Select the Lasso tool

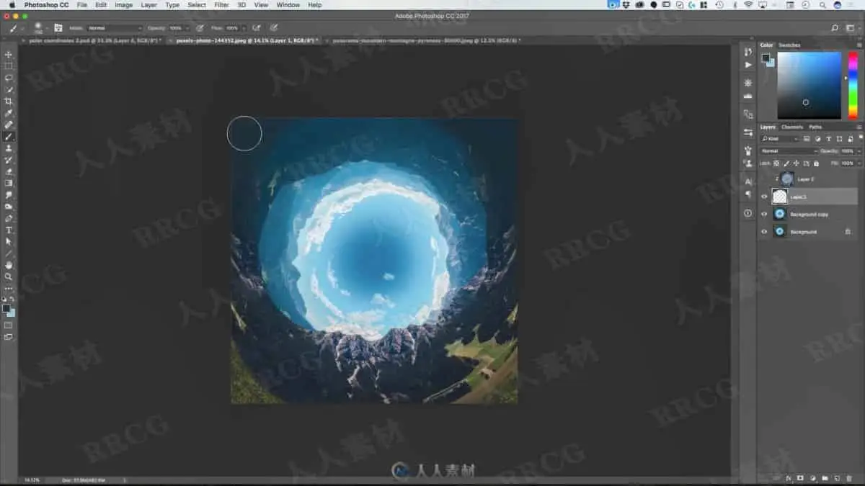pos(9,78)
